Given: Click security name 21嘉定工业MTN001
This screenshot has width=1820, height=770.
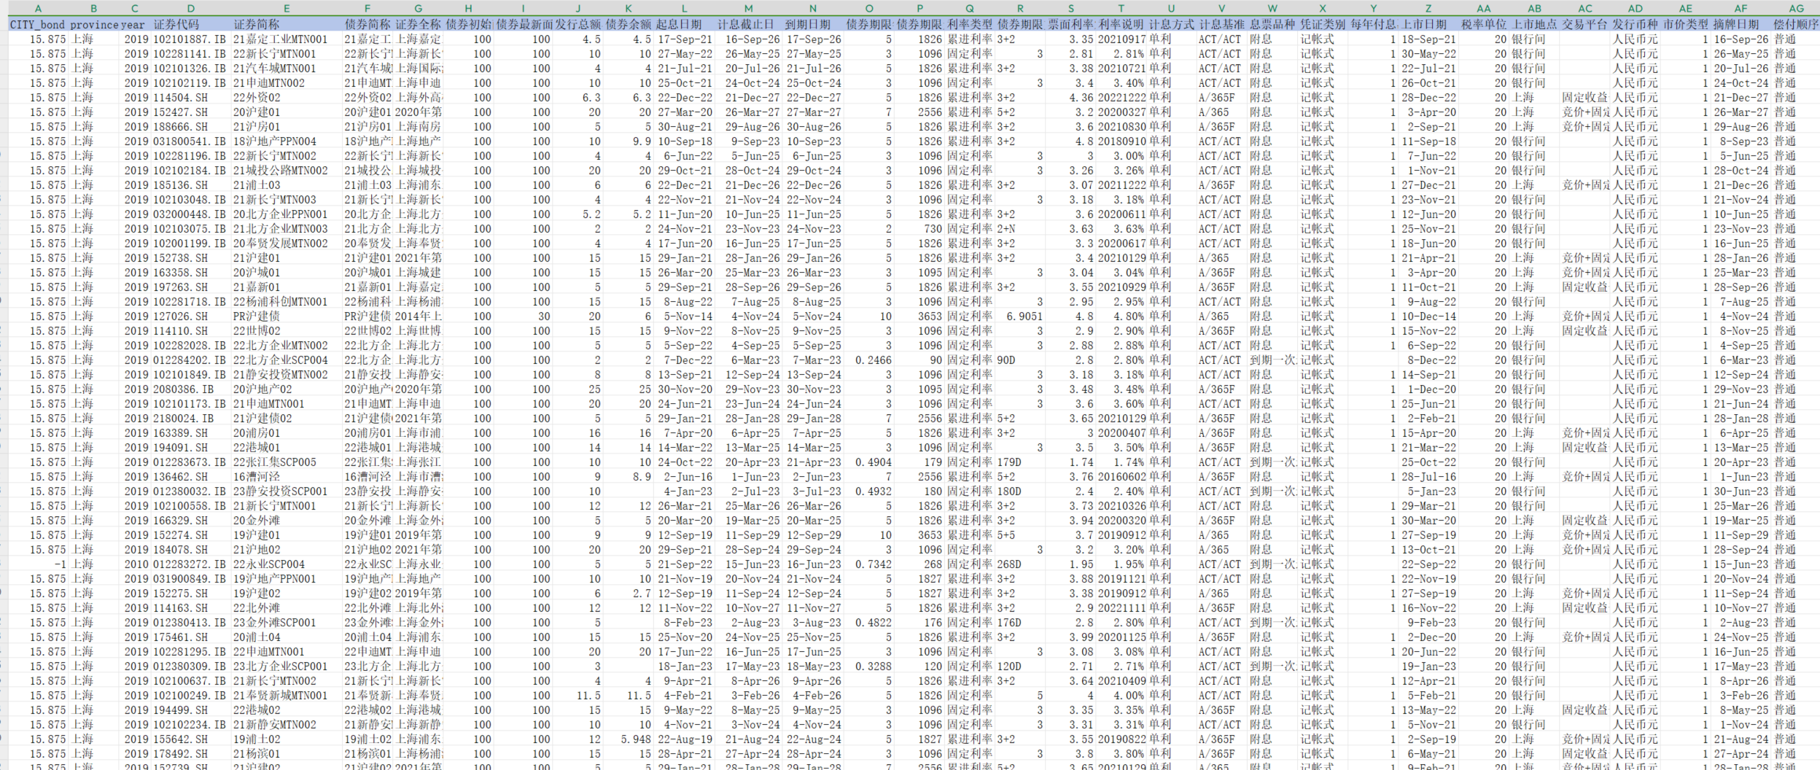Looking at the screenshot, I should click(287, 39).
